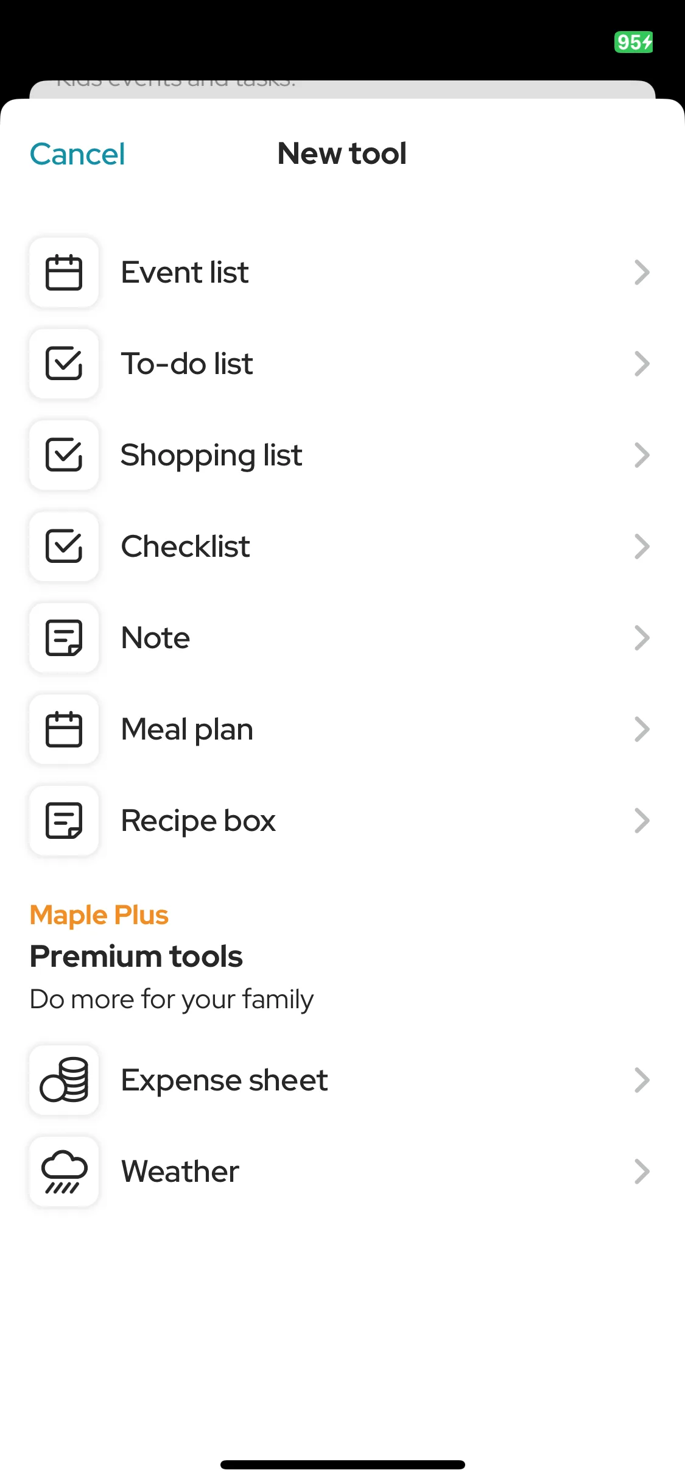Select the To-do list option
Image resolution: width=685 pixels, height=1484 pixels.
pos(342,364)
